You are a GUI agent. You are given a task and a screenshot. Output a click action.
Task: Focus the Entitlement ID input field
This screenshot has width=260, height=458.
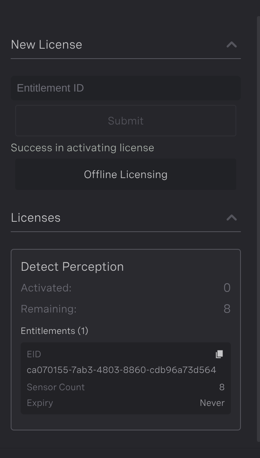[x=126, y=88]
